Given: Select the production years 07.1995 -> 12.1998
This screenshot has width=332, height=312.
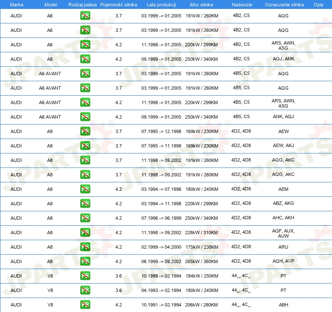Looking at the screenshot, I should point(161,131).
